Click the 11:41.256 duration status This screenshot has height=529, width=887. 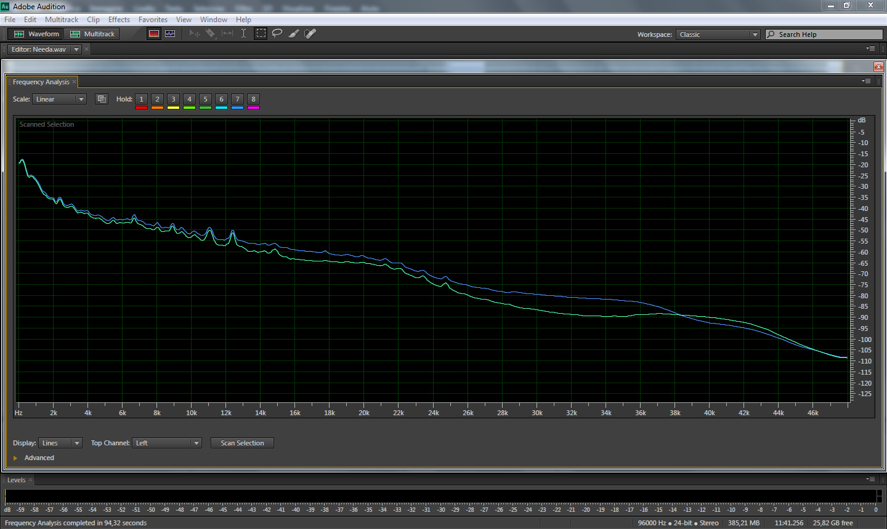click(x=788, y=523)
